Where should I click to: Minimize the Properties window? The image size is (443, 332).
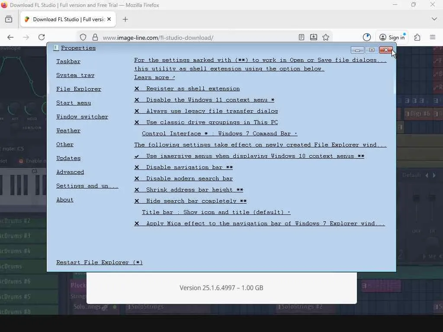357,50
